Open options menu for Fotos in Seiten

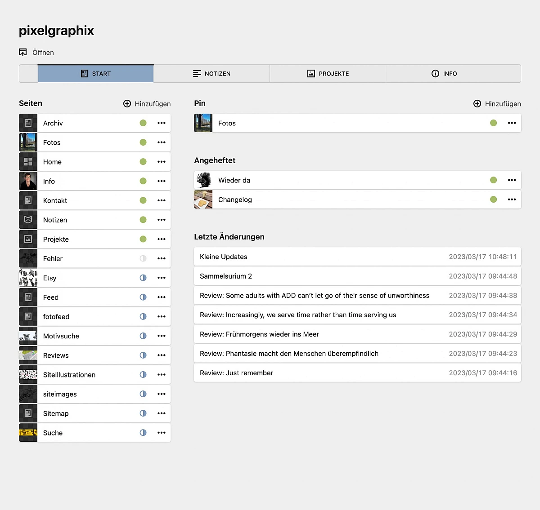[x=162, y=142]
